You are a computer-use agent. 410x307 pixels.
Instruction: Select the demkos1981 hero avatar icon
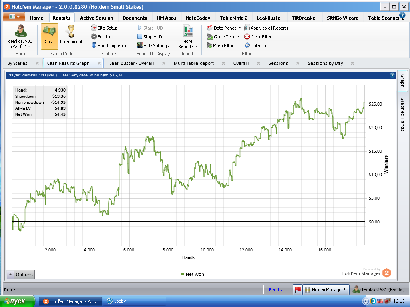coord(20,31)
